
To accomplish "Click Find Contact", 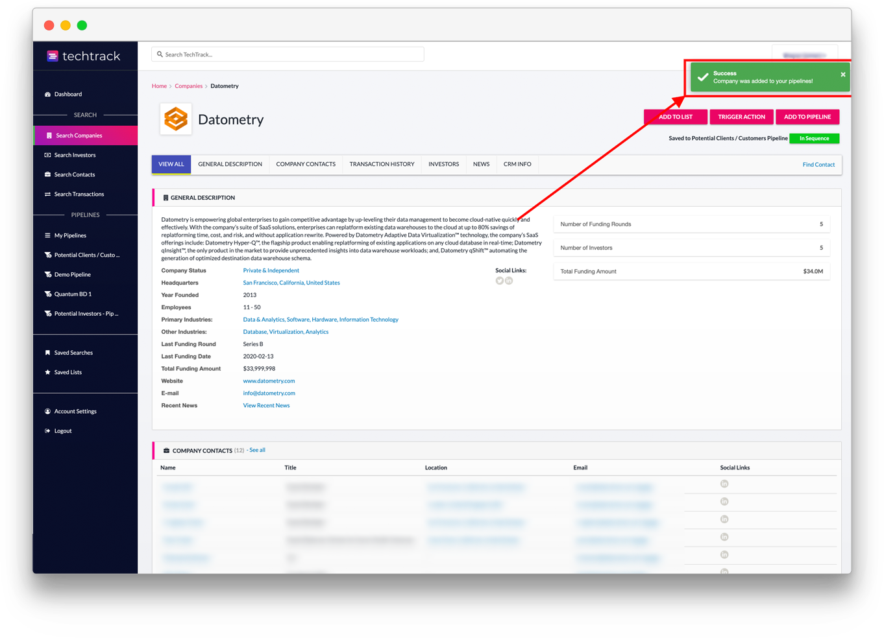I will pyautogui.click(x=818, y=164).
